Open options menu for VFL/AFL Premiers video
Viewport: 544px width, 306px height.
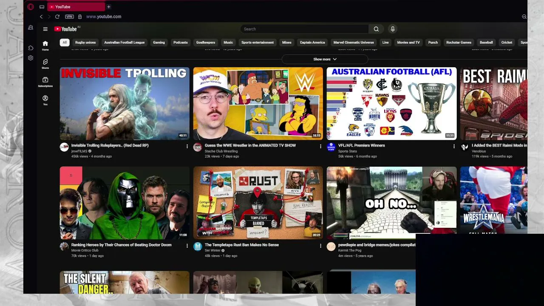click(454, 146)
